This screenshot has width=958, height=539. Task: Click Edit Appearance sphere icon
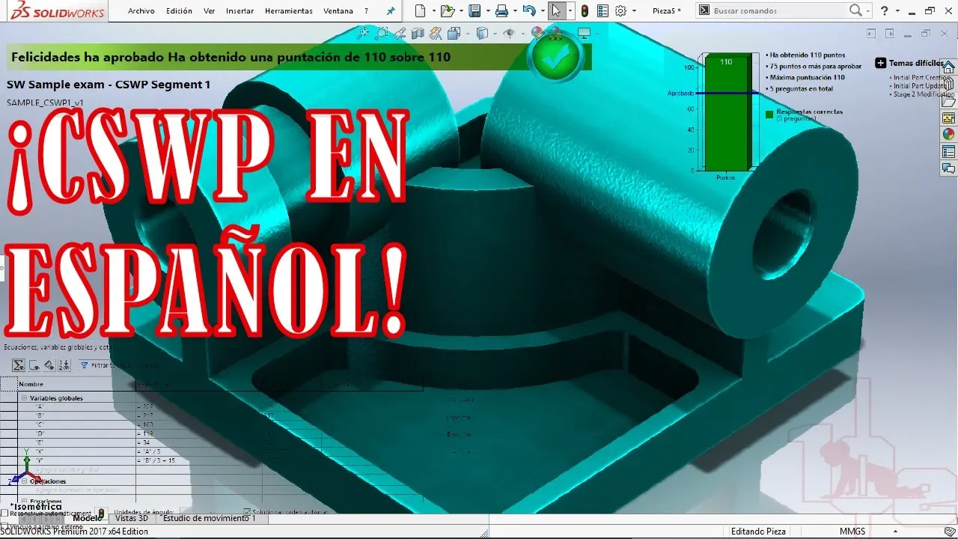click(x=537, y=32)
